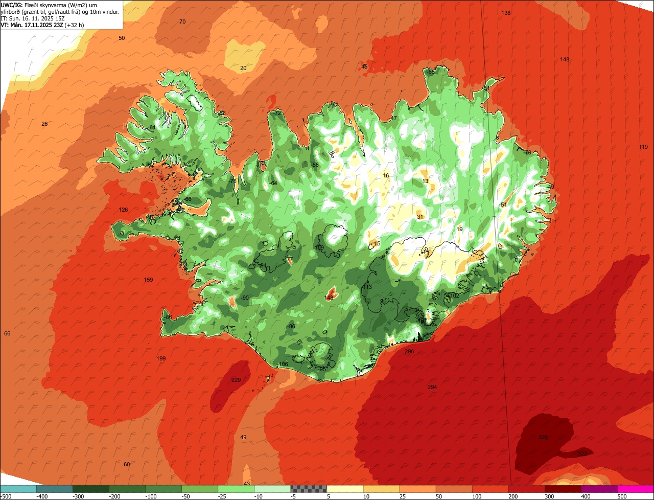Screen dimensions: 654x500
Task: Click the value 19 on the map
Action: coord(459,230)
